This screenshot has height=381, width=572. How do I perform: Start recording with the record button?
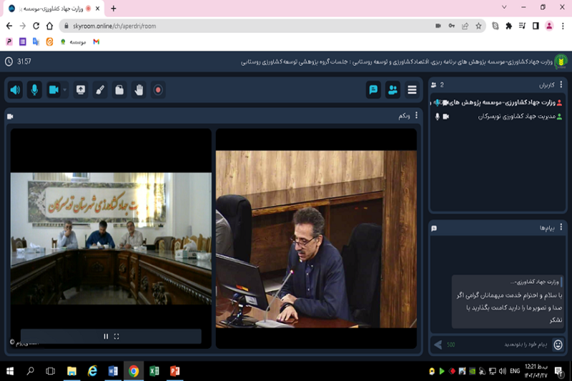point(158,90)
